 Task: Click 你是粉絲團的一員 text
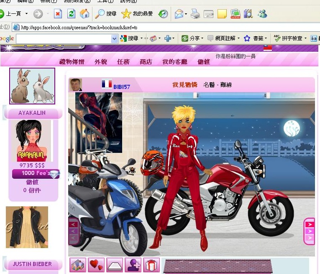236,56
